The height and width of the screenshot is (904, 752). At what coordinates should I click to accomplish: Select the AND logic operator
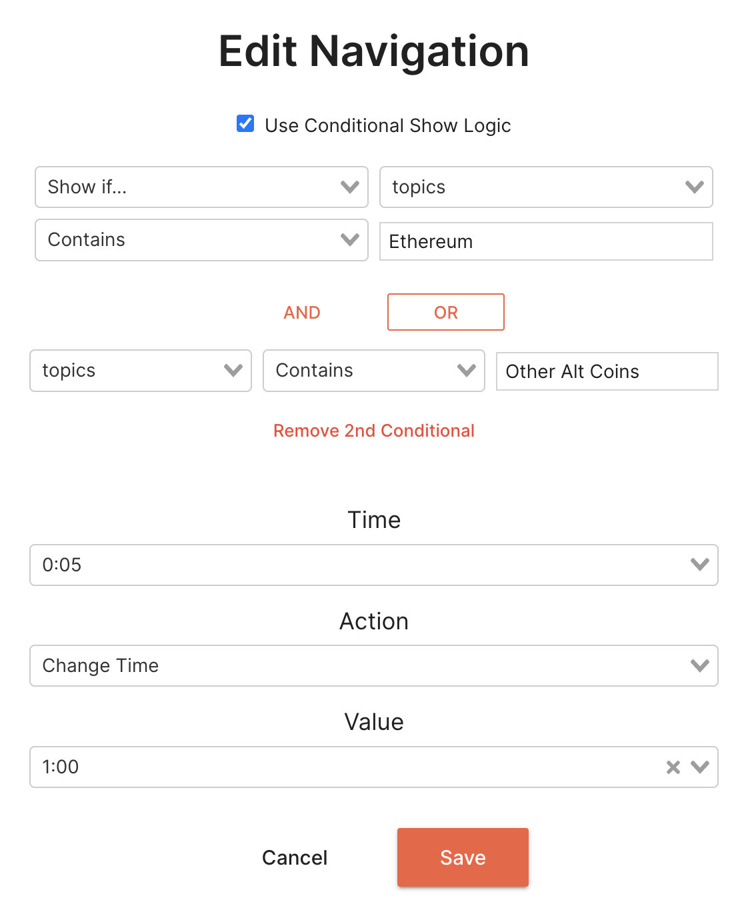click(302, 313)
